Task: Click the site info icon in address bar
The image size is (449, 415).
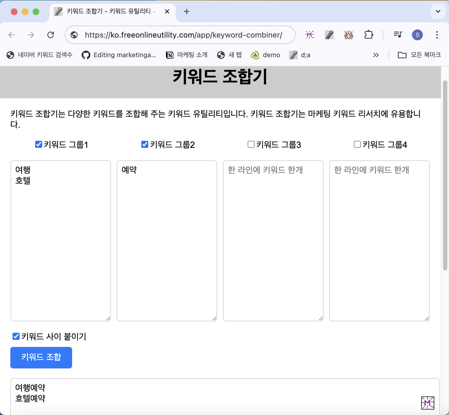Action: [74, 35]
